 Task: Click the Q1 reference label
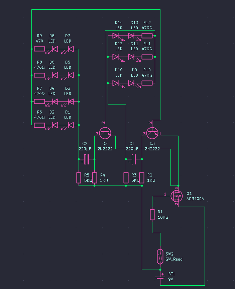(x=189, y=194)
